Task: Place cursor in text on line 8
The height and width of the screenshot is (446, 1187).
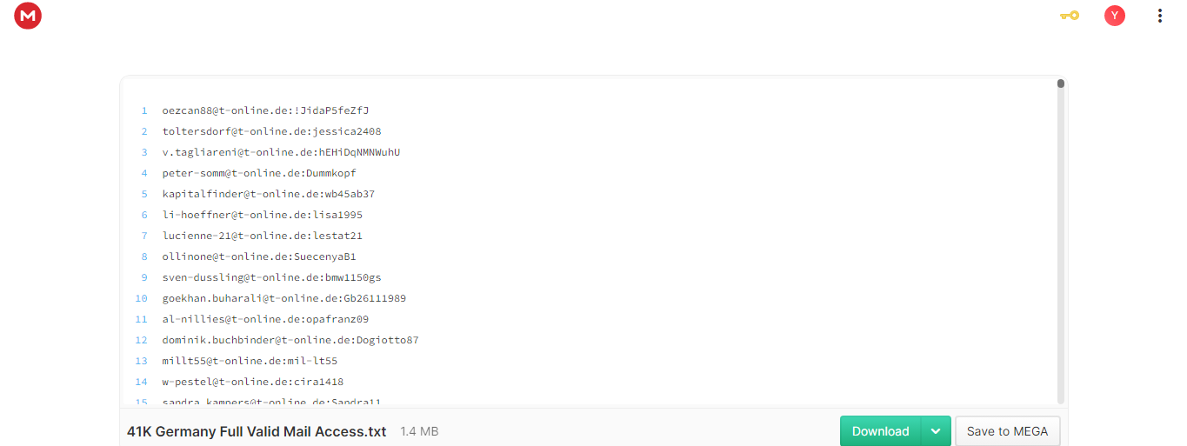Action: coord(259,256)
